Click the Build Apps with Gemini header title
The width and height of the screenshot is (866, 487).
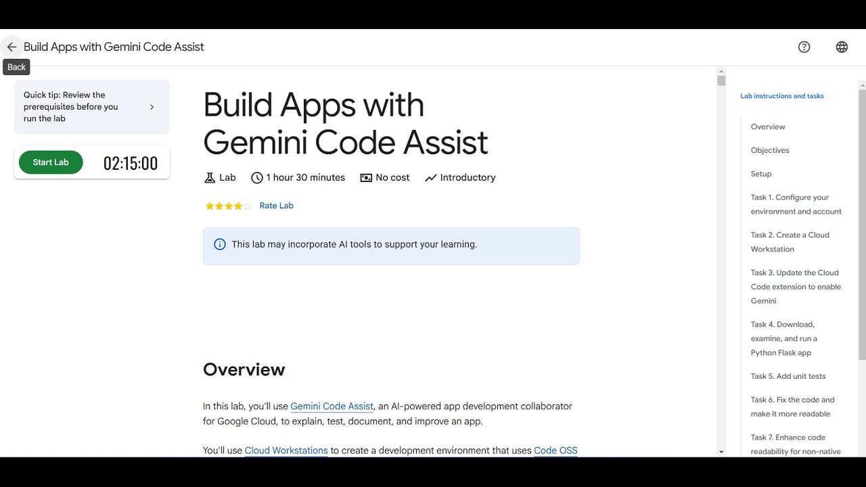pyautogui.click(x=114, y=47)
